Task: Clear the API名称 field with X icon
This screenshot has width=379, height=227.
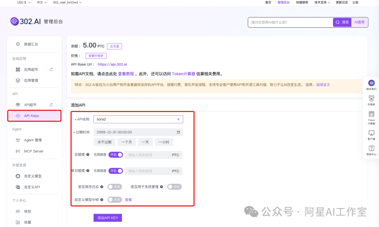Action: [178, 119]
